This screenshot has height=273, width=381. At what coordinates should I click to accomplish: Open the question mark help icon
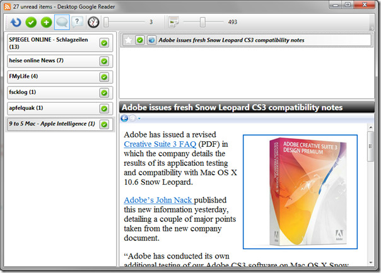[77, 22]
